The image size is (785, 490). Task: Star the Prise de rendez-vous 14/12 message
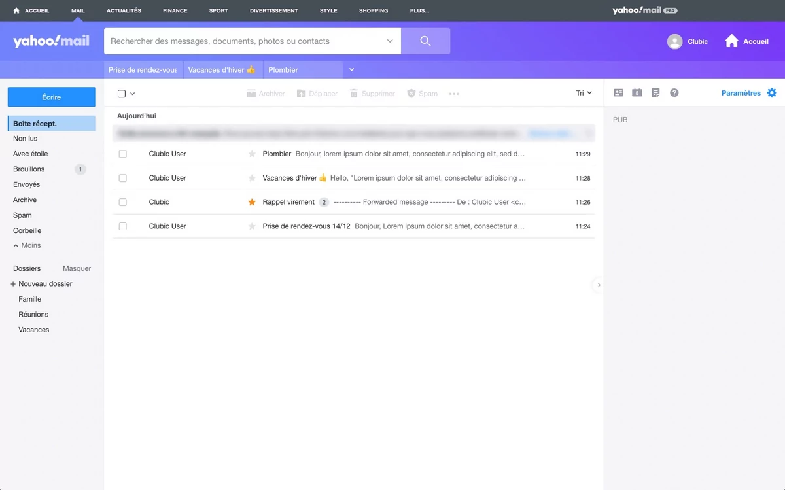pyautogui.click(x=252, y=226)
